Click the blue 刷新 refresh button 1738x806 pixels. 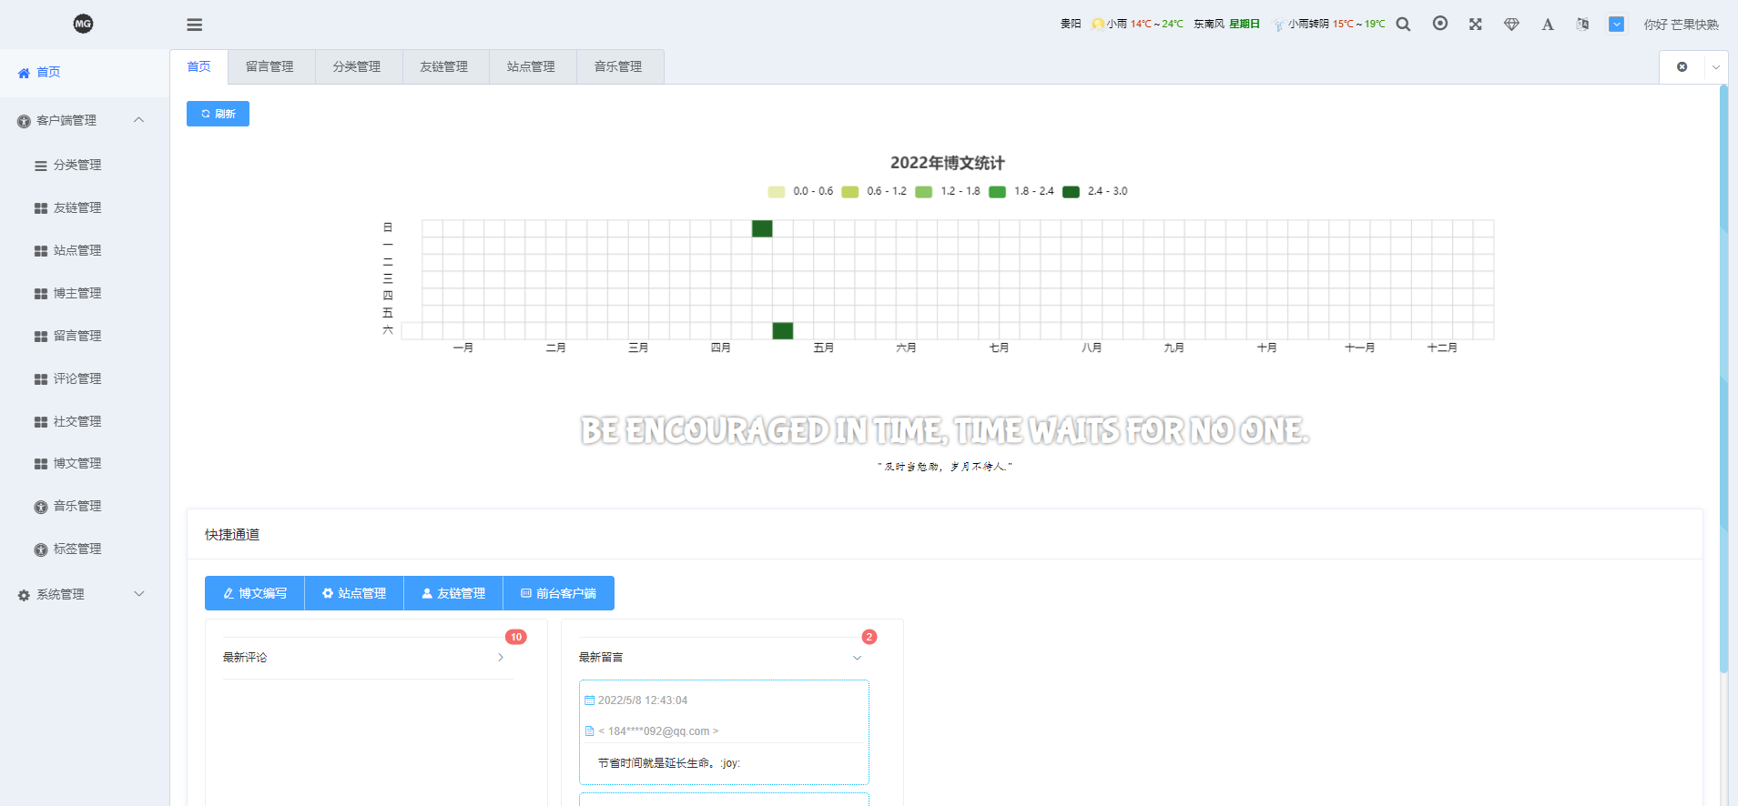(218, 114)
